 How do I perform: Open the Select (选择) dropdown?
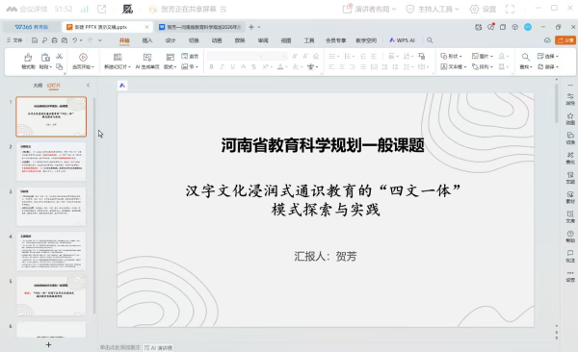tap(548, 56)
